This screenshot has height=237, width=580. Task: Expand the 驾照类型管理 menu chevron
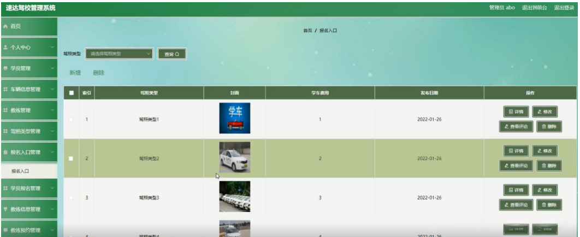tap(52, 131)
